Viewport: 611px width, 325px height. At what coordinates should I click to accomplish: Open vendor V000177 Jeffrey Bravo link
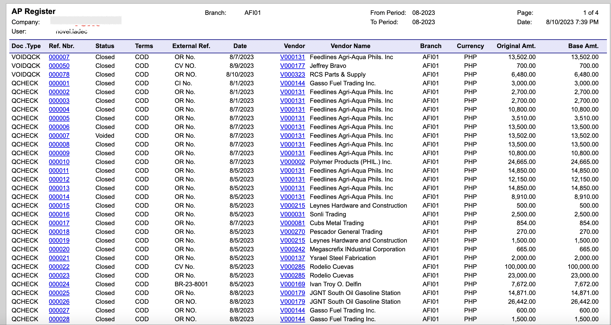point(292,66)
